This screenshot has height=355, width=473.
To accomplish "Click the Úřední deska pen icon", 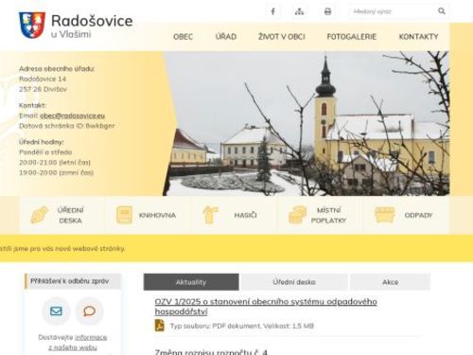I will [39, 215].
